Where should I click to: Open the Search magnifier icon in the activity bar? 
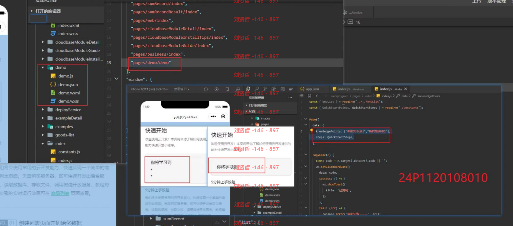(x=257, y=89)
